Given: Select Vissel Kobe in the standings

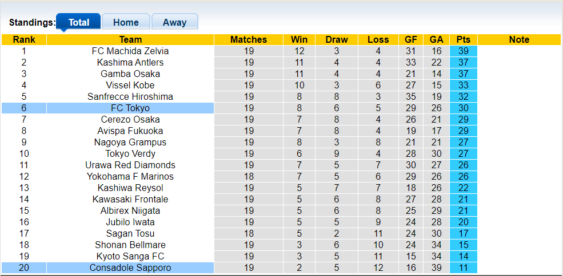Looking at the screenshot, I should [x=130, y=85].
